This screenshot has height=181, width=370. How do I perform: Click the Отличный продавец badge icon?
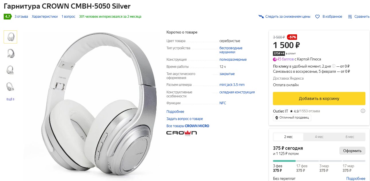[x=277, y=118]
